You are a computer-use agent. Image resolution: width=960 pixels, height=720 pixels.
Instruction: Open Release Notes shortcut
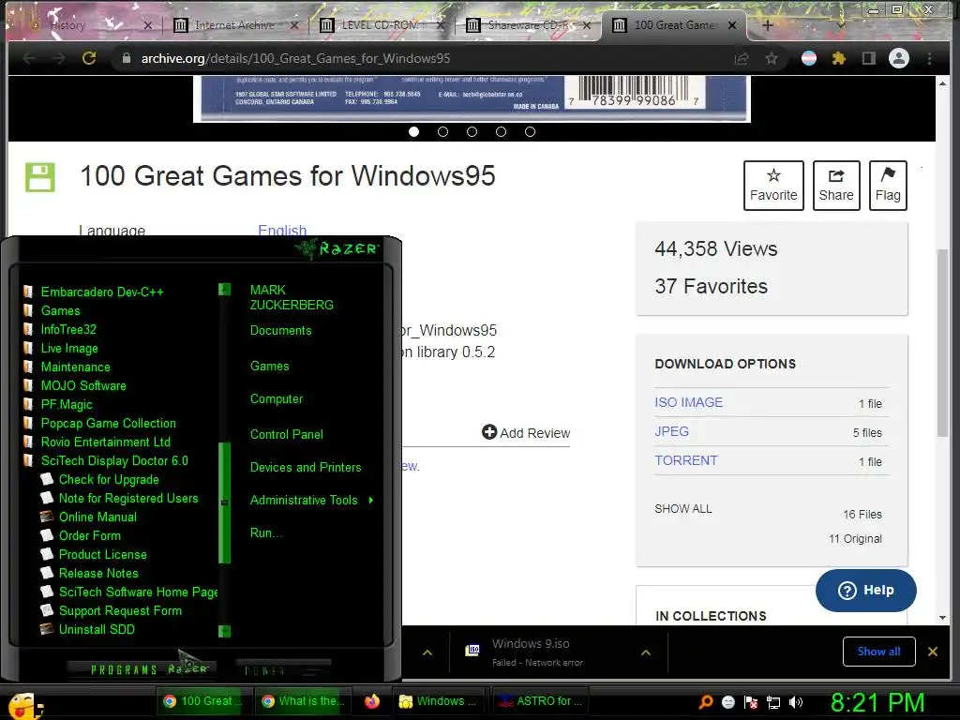97,573
